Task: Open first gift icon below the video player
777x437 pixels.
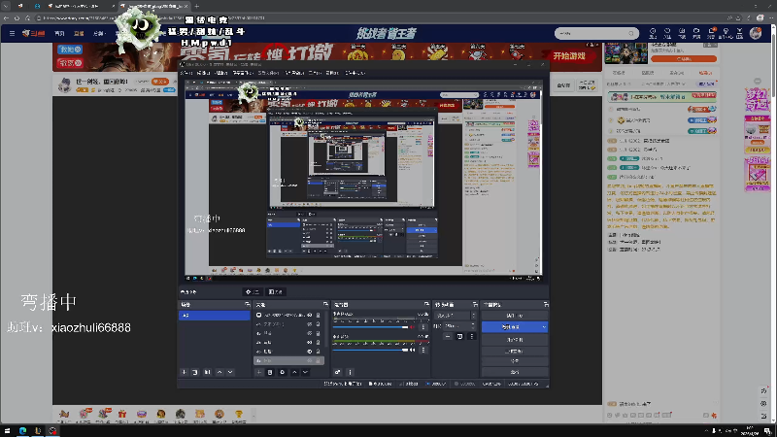Action: pos(64,415)
